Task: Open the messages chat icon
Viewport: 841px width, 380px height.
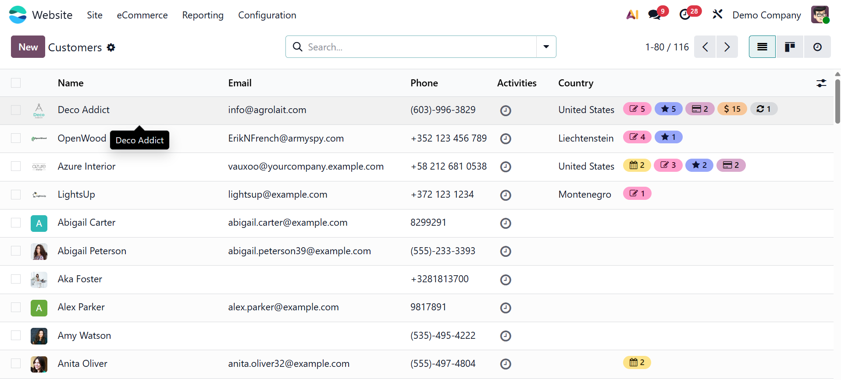Action: tap(654, 15)
